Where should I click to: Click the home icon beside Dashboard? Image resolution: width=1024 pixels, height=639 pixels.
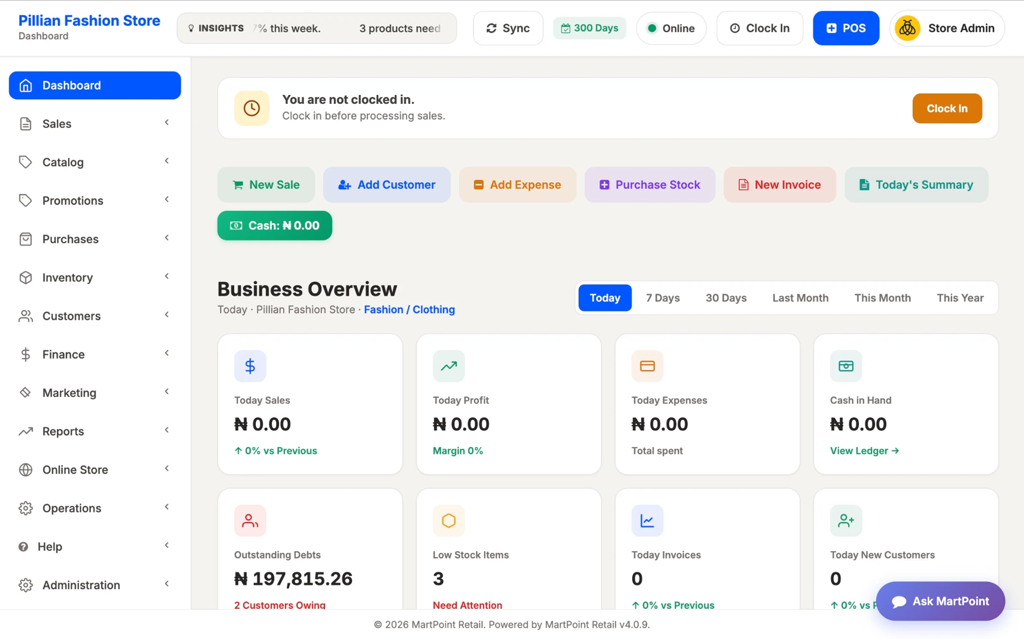(26, 85)
